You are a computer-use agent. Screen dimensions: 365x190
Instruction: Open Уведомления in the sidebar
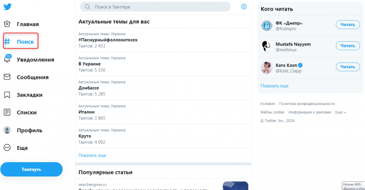pyautogui.click(x=35, y=60)
